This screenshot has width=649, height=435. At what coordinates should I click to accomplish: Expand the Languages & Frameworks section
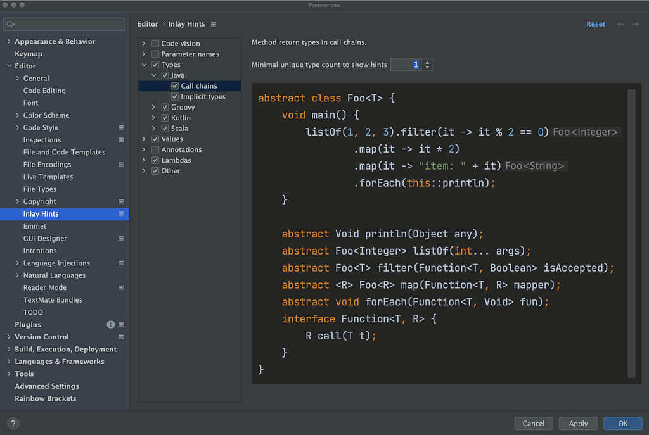(9, 362)
